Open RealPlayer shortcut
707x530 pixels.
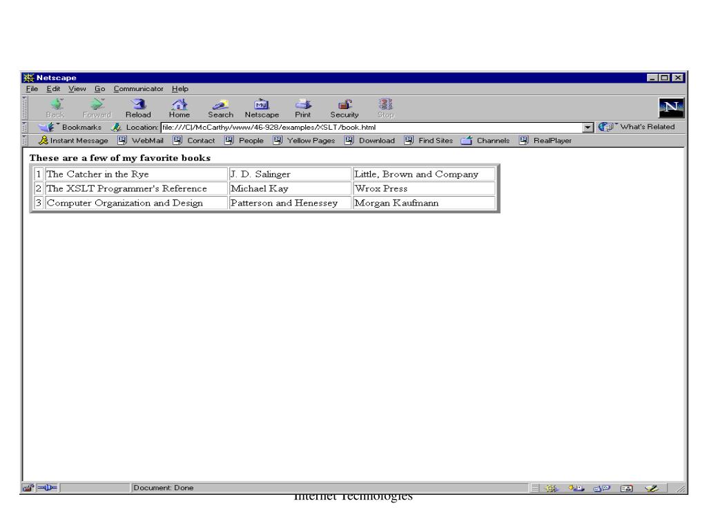[x=545, y=141]
